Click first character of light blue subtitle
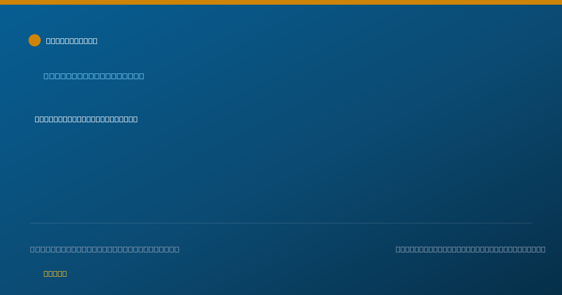 [x=46, y=76]
